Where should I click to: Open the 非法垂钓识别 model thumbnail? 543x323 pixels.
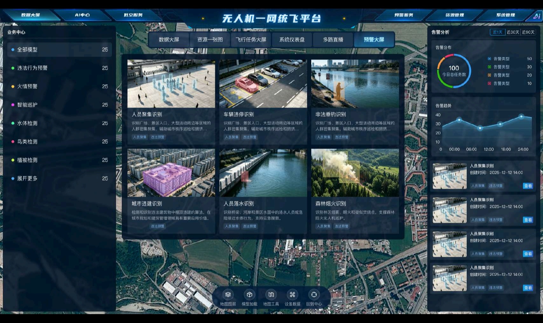click(355, 84)
